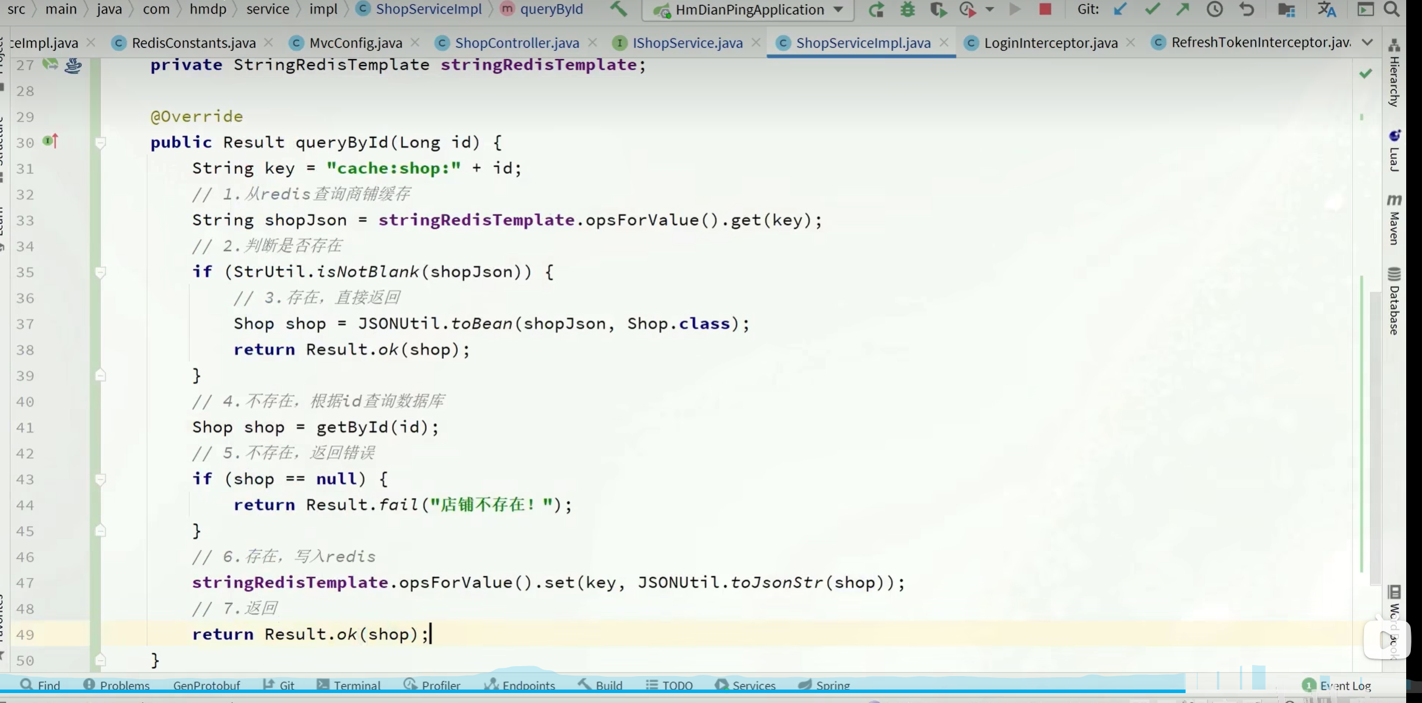Image resolution: width=1422 pixels, height=703 pixels.
Task: Stop the running application
Action: (1045, 9)
